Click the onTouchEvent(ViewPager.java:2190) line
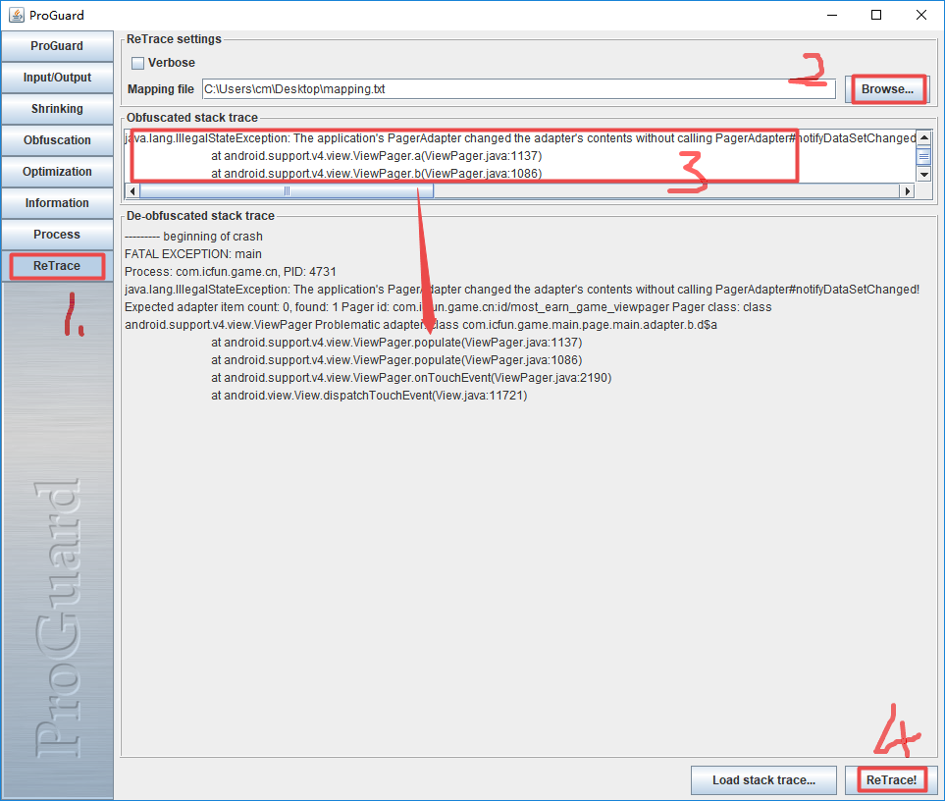Image resolution: width=945 pixels, height=801 pixels. tap(411, 378)
